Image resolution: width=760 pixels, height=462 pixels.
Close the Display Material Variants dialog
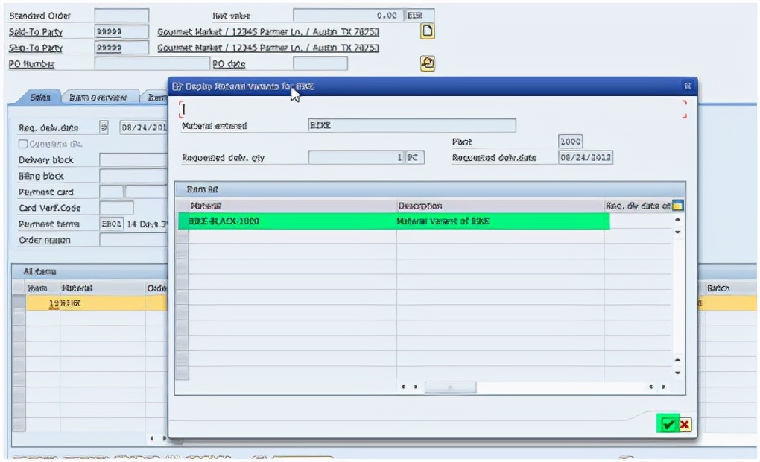coord(688,86)
